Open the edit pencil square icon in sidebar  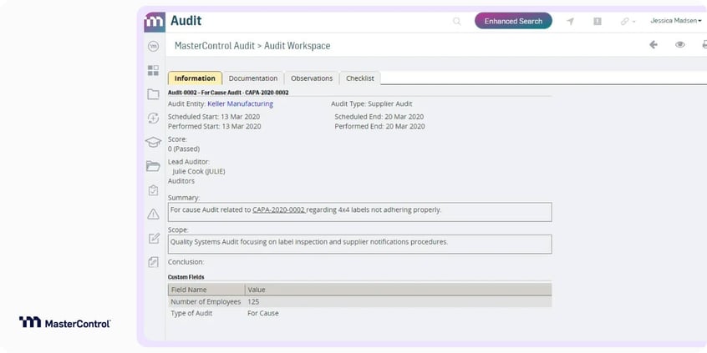154,238
